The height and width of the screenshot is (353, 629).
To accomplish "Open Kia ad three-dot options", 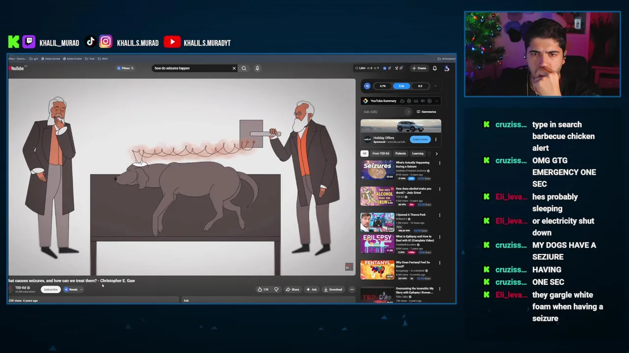I will point(436,139).
